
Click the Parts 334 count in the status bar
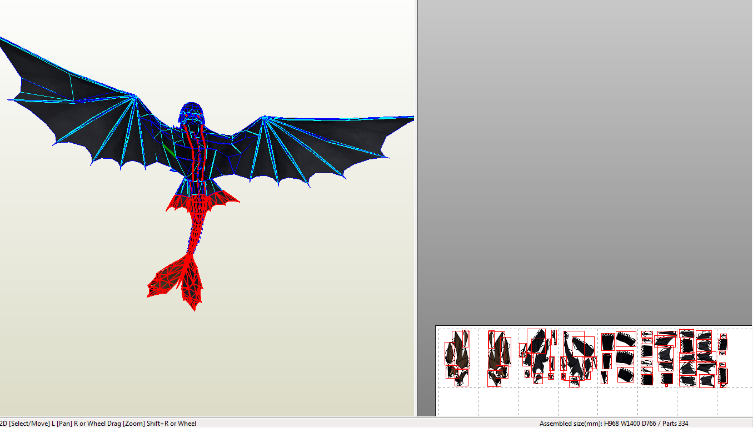[x=677, y=423]
